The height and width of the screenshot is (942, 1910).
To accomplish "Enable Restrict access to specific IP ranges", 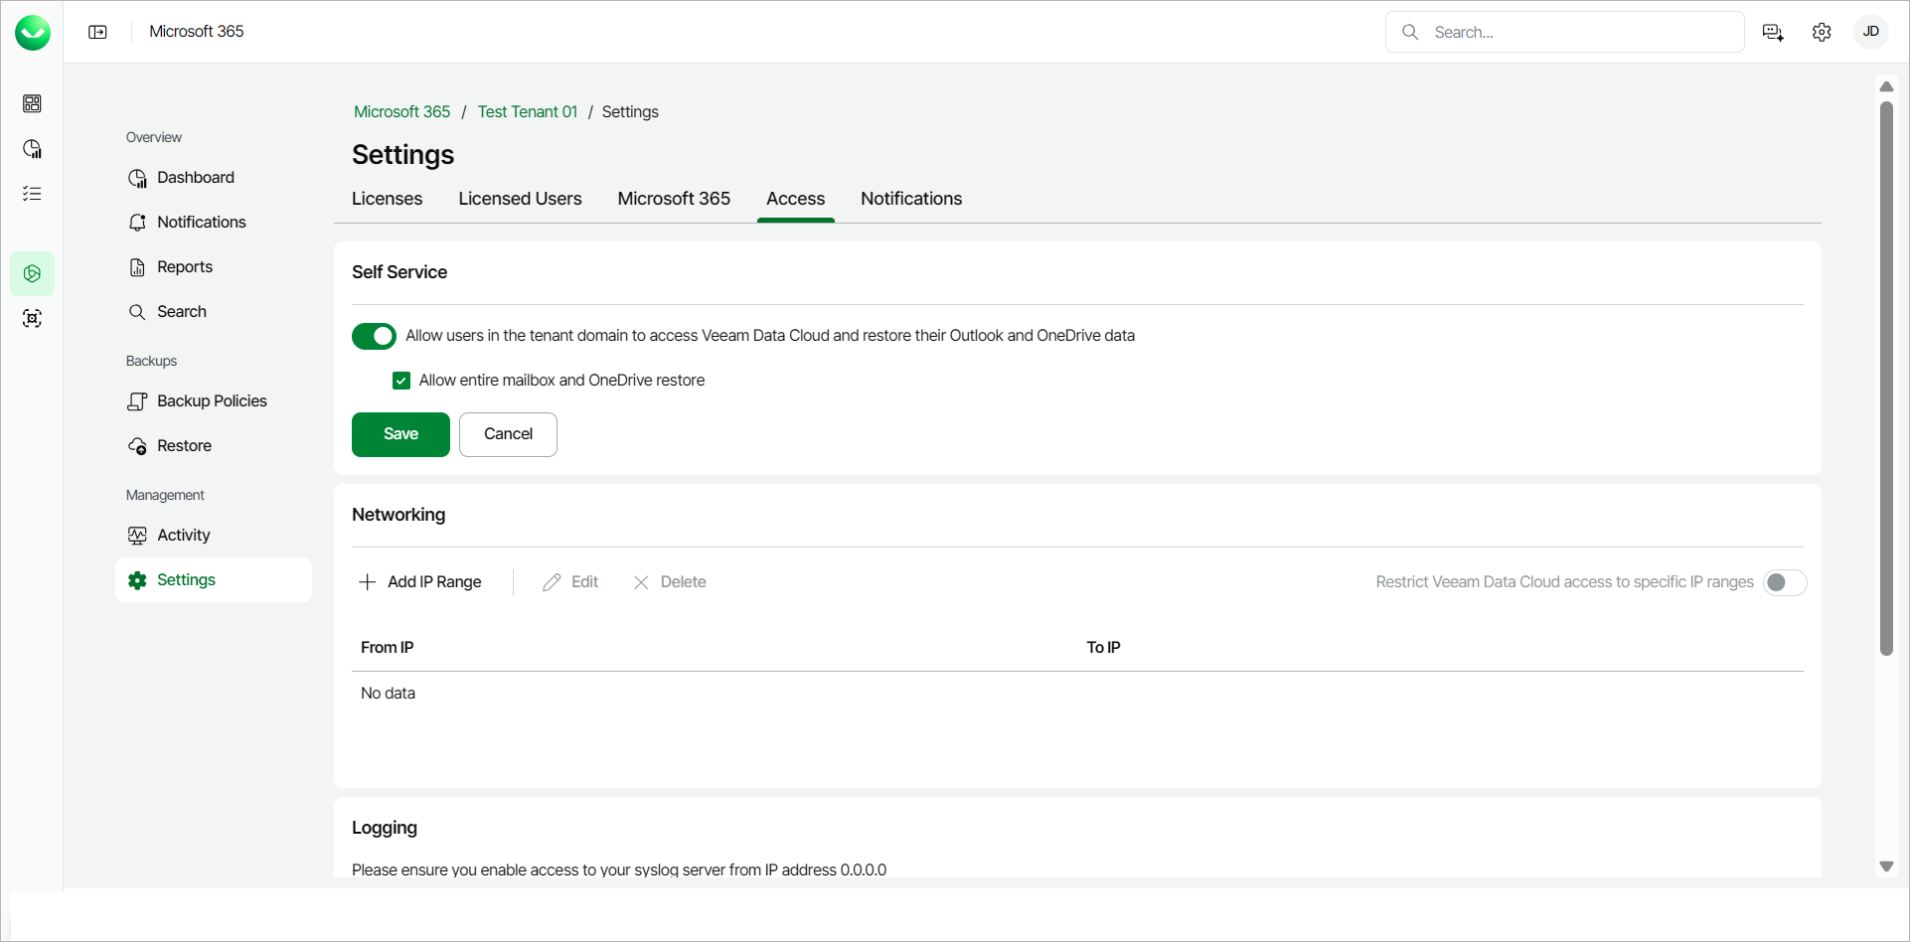I will [x=1784, y=582].
